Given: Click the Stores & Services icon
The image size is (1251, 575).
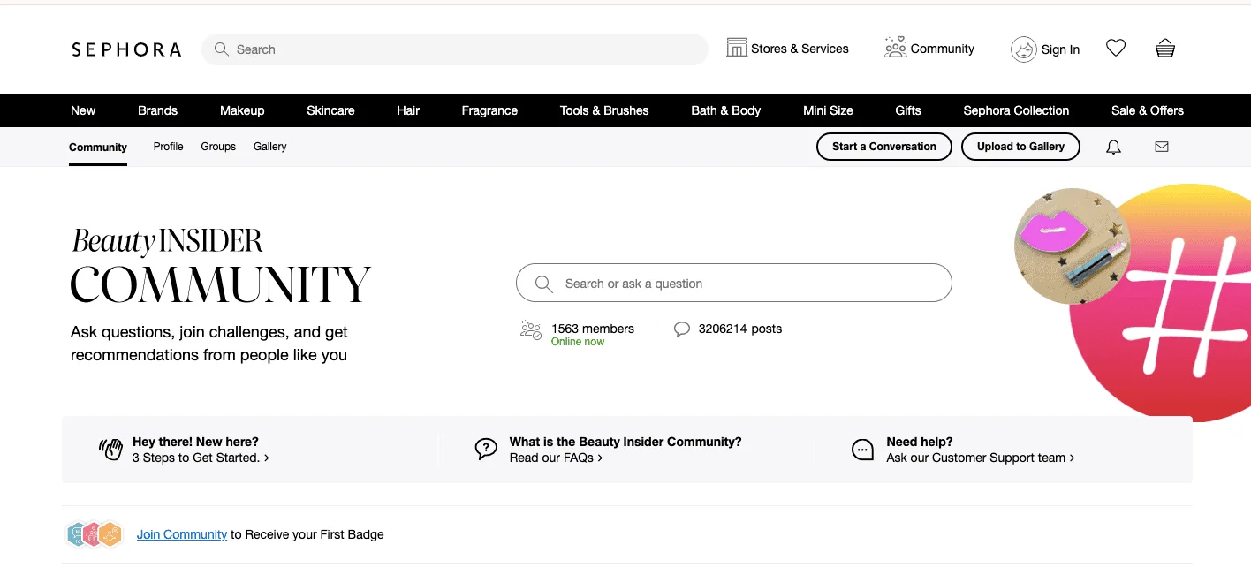Looking at the screenshot, I should pyautogui.click(x=738, y=46).
